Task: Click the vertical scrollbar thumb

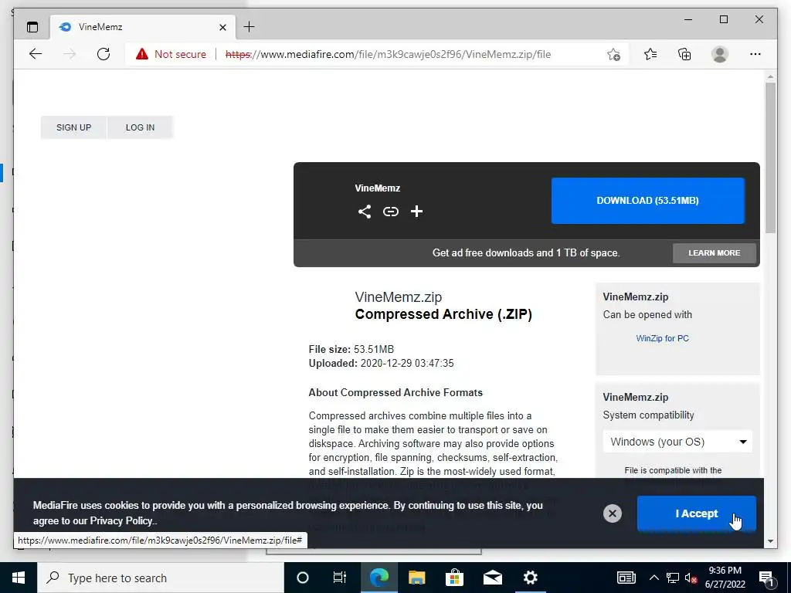Action: point(770,158)
